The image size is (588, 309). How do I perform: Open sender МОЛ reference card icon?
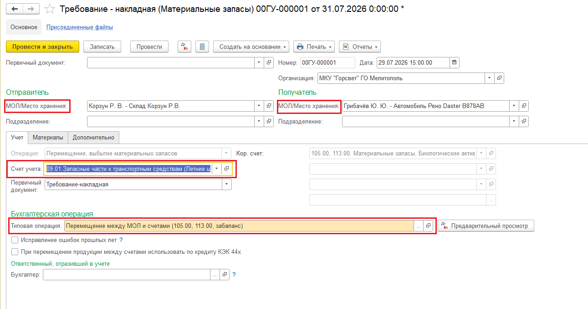click(x=269, y=106)
